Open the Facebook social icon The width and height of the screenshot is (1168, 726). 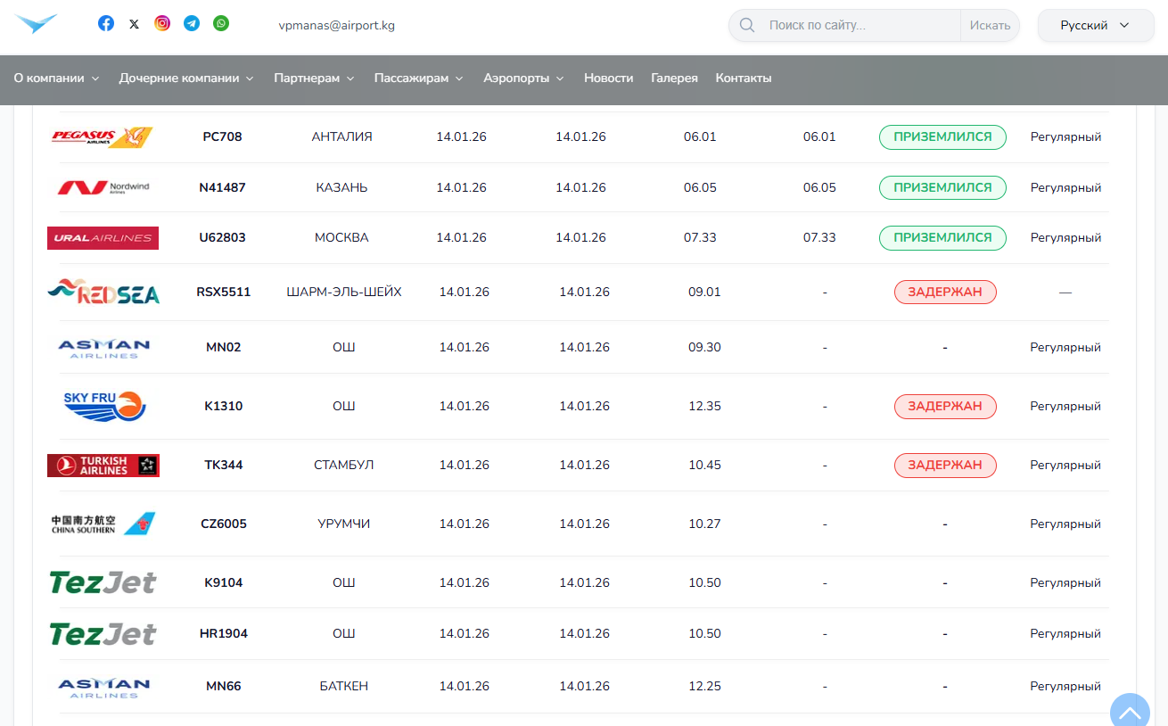click(x=106, y=24)
